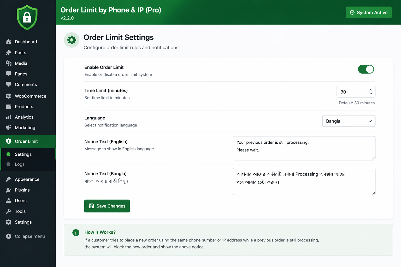Click the Marketing megaphone icon
This screenshot has width=401, height=267.
[9, 128]
